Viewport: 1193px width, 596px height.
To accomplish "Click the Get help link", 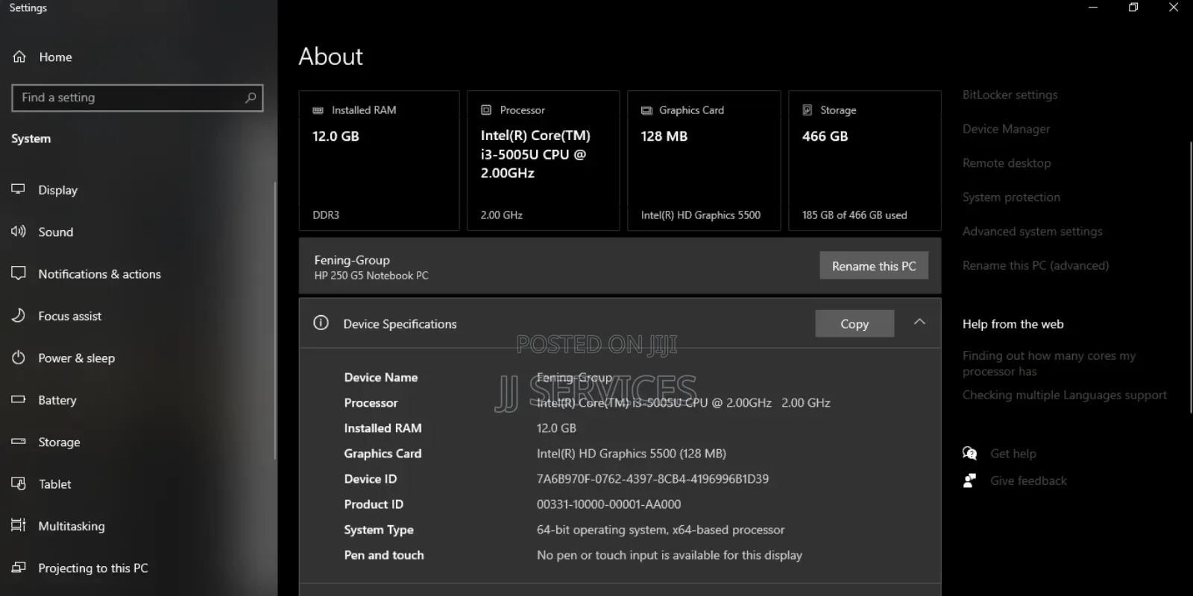I will (x=1013, y=454).
